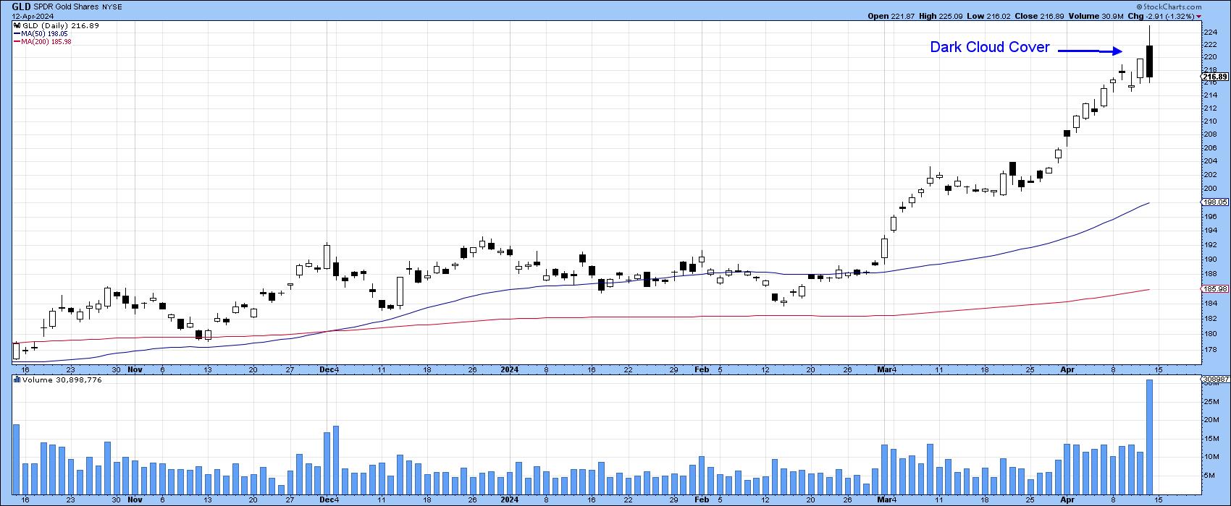Click the 178 price axis label
The height and width of the screenshot is (506, 1231).
[1211, 348]
